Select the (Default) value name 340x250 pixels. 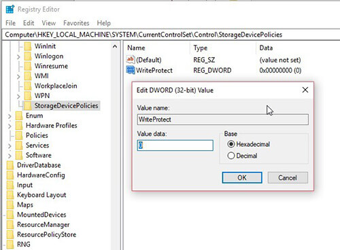pos(149,60)
